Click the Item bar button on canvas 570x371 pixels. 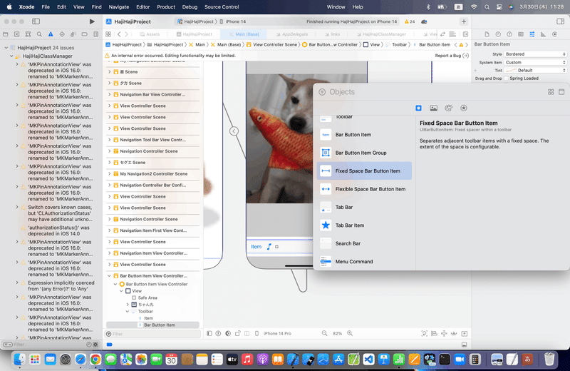(x=256, y=246)
